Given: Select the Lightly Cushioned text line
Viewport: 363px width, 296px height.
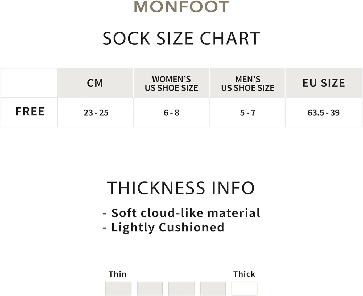Looking at the screenshot, I should pyautogui.click(x=168, y=227).
